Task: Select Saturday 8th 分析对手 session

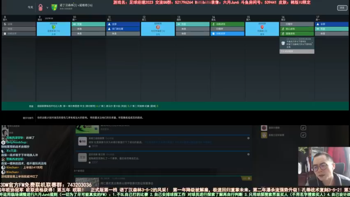Action: point(19,34)
